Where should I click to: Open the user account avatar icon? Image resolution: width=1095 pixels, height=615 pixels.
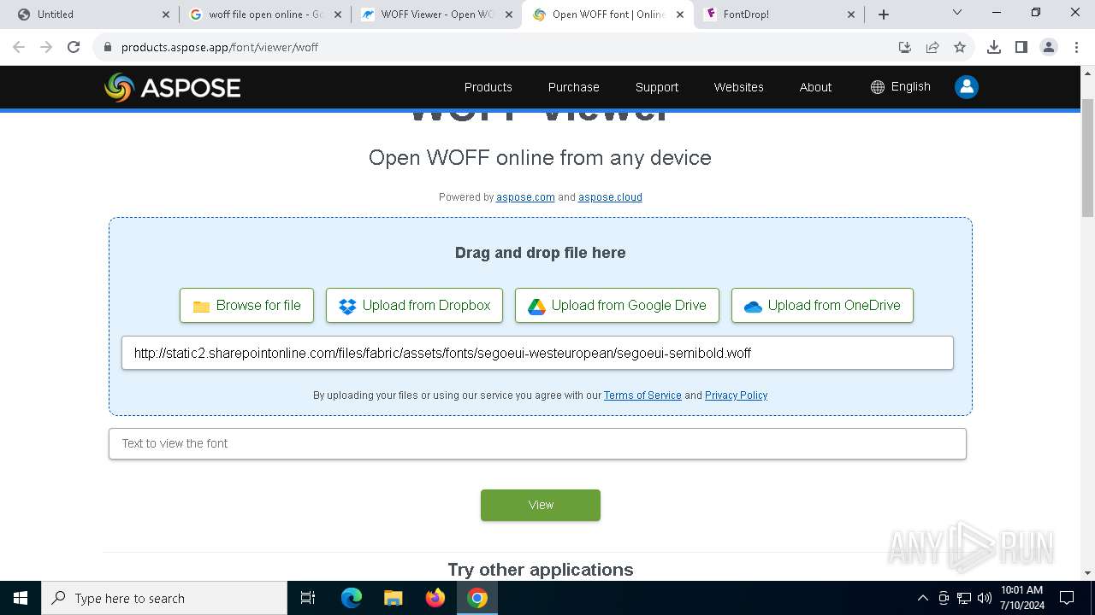pyautogui.click(x=967, y=87)
